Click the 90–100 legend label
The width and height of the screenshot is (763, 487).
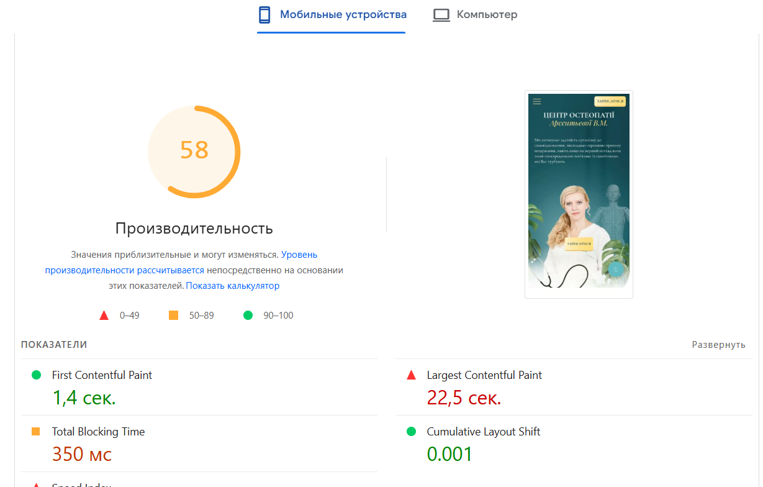tap(279, 316)
